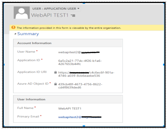Click the Application ID field value
This screenshot has width=168, height=131.
(80, 62)
